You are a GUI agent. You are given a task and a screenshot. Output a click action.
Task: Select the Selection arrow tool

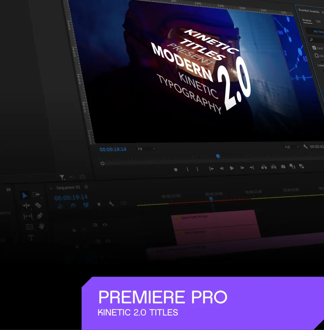coord(25,196)
